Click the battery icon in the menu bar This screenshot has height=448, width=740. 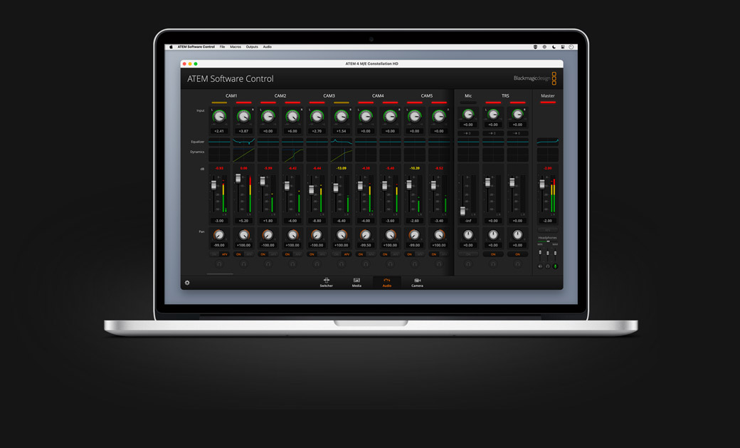coord(563,47)
